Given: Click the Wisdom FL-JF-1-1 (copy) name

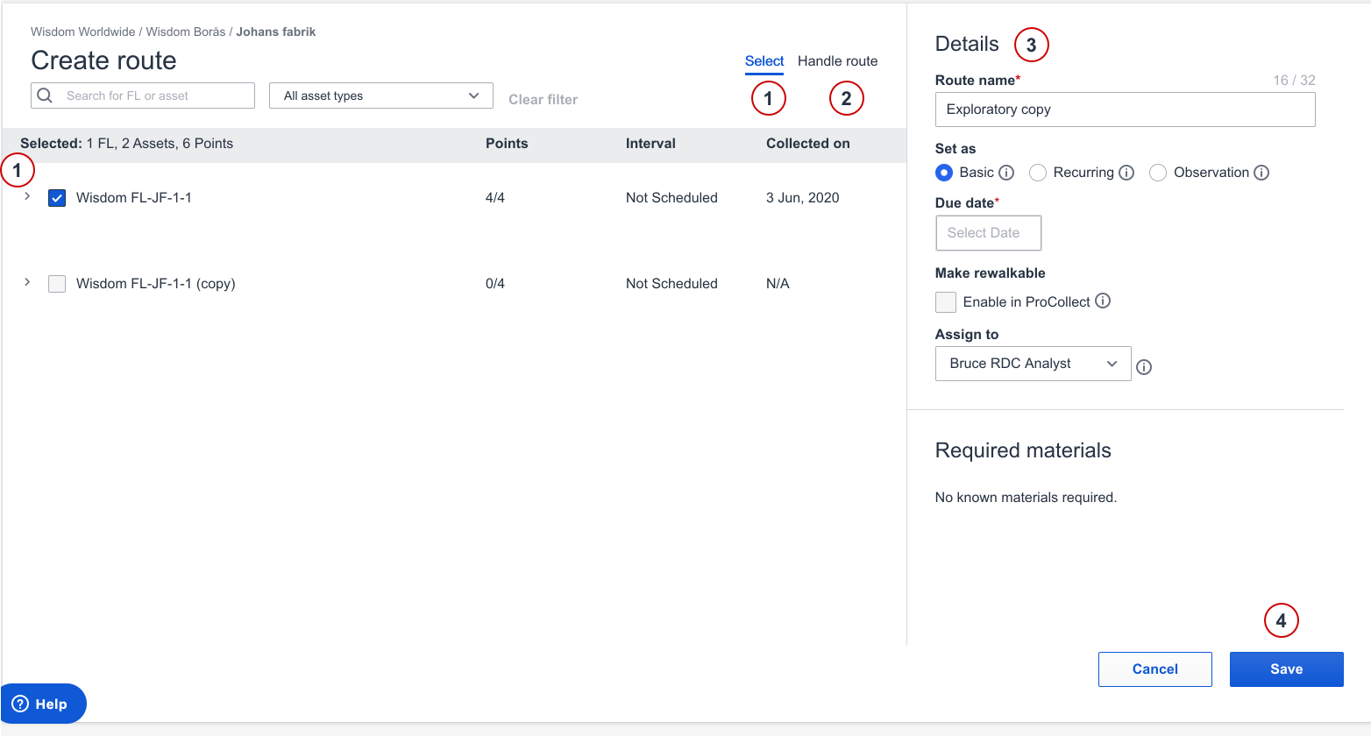Looking at the screenshot, I should (156, 284).
